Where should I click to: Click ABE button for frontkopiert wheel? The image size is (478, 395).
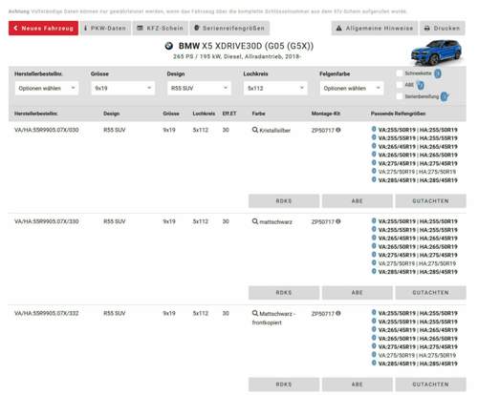point(358,385)
